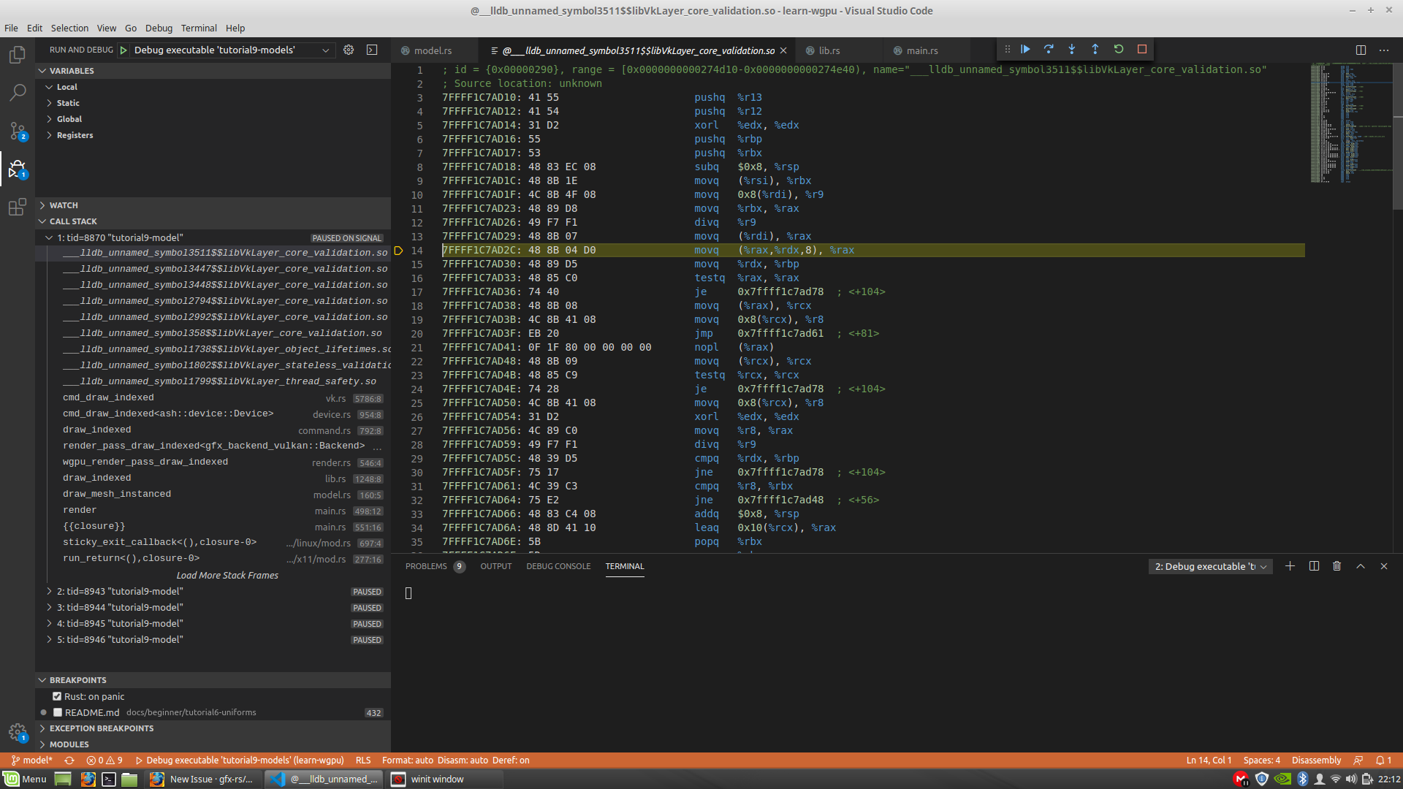1403x789 pixels.
Task: Click the Step Into debug icon
Action: [1072, 49]
